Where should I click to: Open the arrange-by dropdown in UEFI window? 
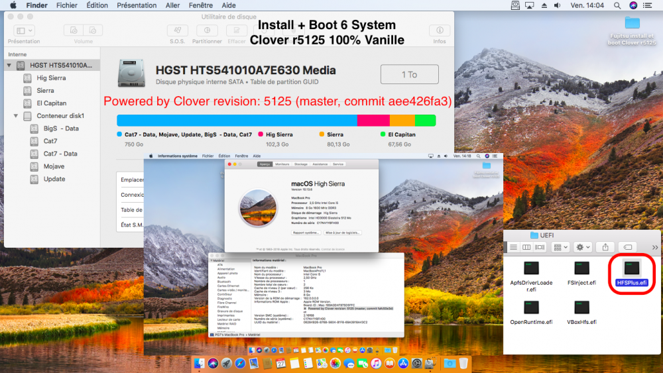(561, 247)
